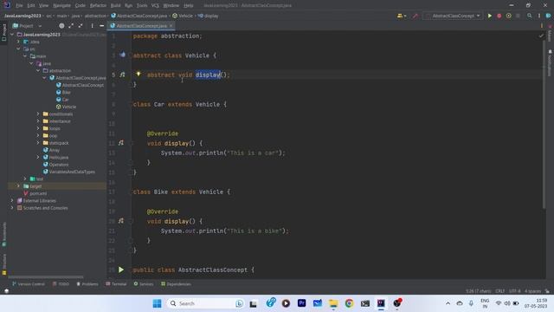
Task: Click the 4 spaces indent status widget
Action: [532, 291]
